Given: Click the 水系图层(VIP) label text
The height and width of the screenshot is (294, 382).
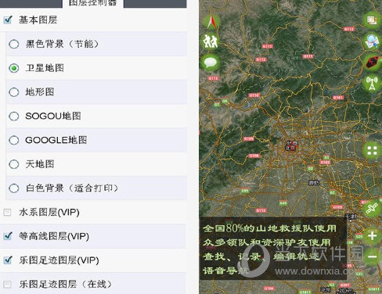Looking at the screenshot, I should click(x=49, y=213).
